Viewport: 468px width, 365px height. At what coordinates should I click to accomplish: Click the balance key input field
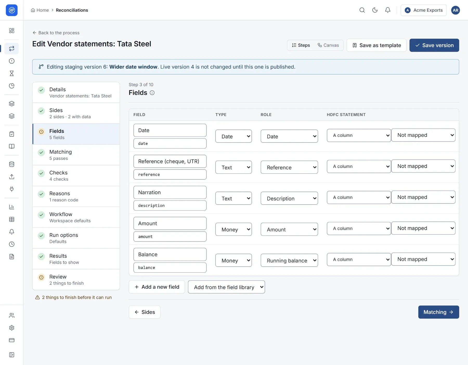click(170, 268)
